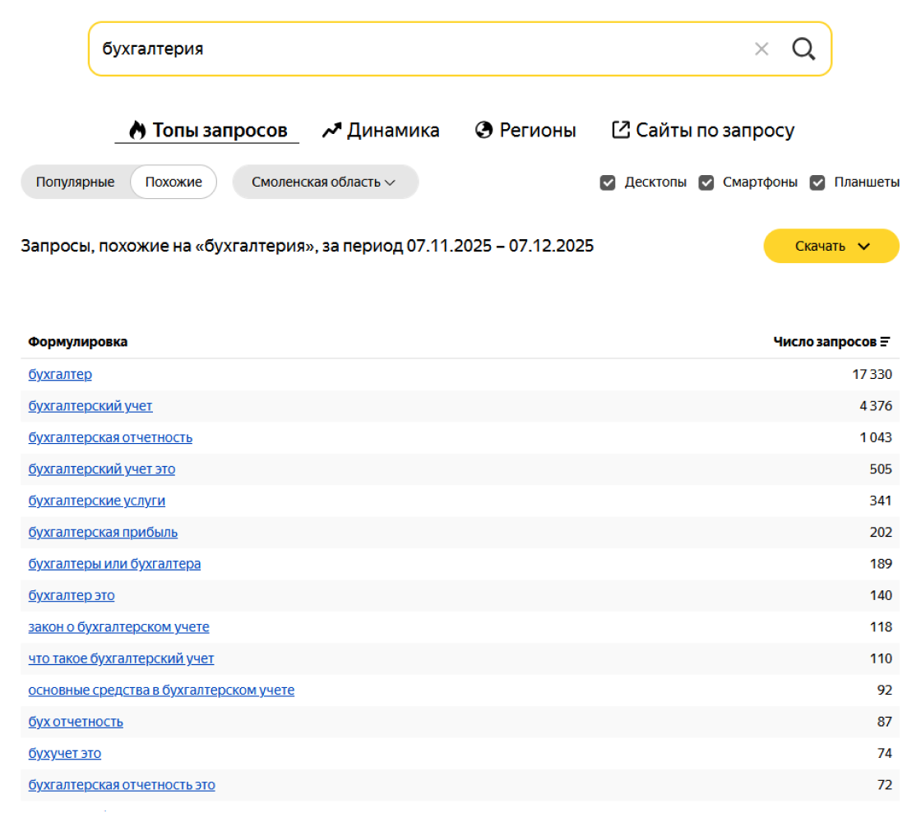Select the 74 request count value
Viewport: 921px width, 822px height.
(x=885, y=754)
